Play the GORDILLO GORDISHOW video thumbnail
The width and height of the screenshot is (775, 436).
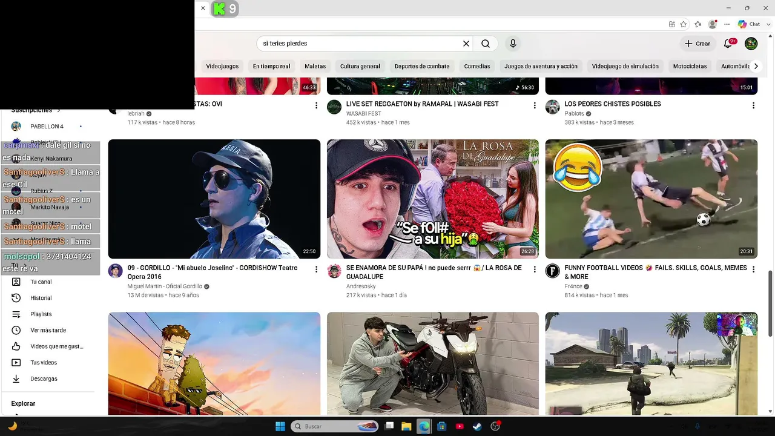pyautogui.click(x=214, y=199)
